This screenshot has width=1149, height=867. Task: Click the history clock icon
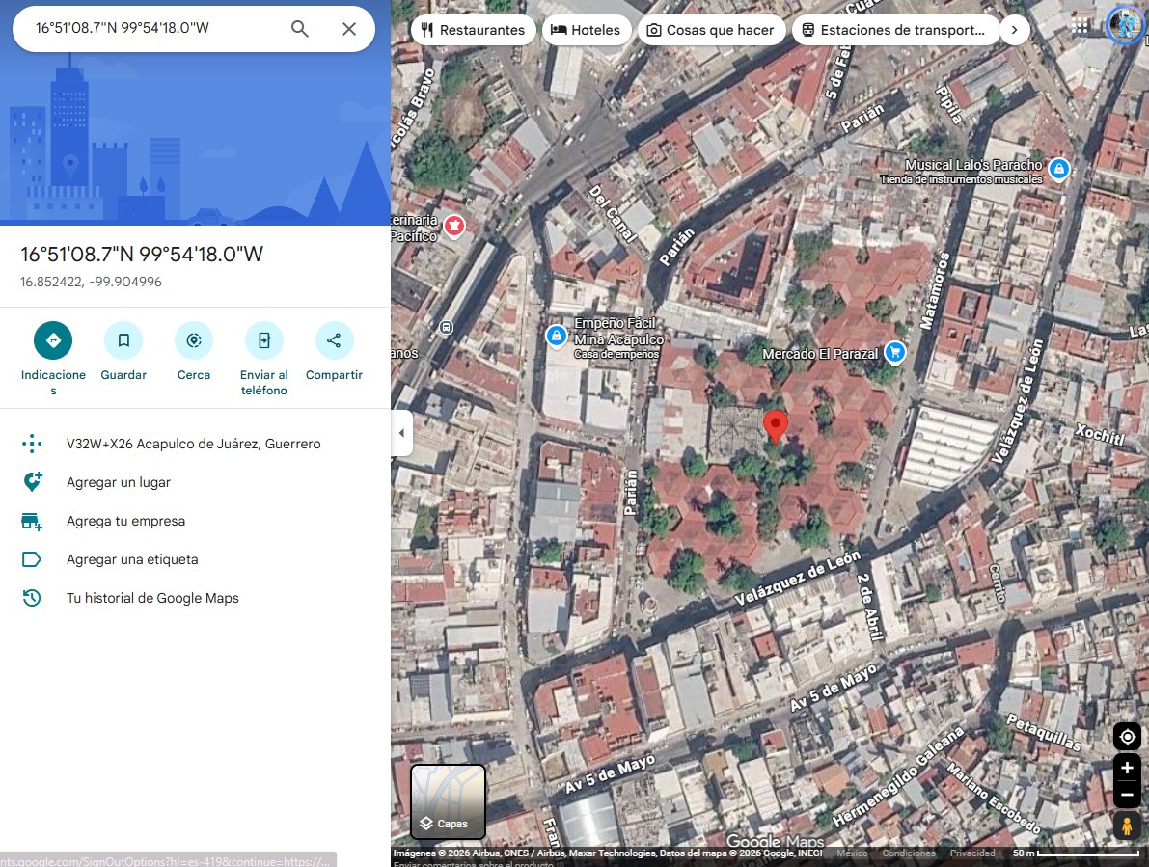click(x=32, y=598)
